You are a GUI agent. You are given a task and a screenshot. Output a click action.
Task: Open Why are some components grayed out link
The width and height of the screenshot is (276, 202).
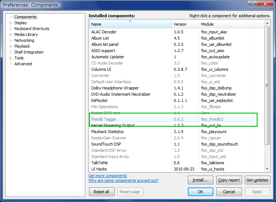(123, 180)
